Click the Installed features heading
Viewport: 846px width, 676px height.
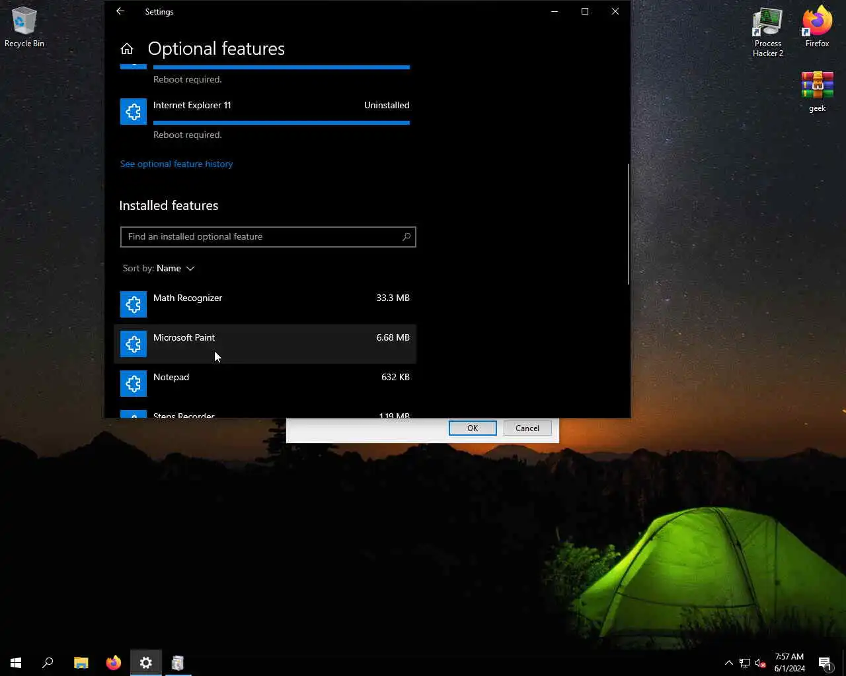169,205
